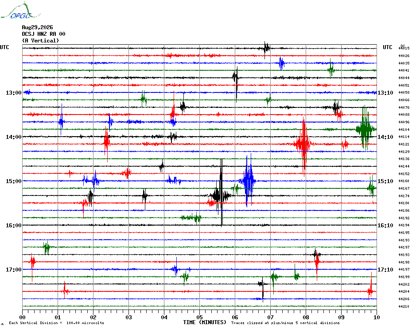Screen dimensions: 412x329
Task: Select DC value 44199
Action: pos(404,277)
